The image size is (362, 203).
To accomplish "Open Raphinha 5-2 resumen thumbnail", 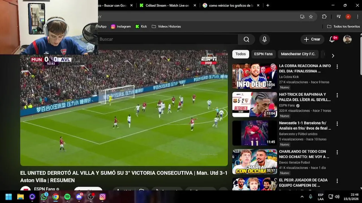I will tap(255, 105).
